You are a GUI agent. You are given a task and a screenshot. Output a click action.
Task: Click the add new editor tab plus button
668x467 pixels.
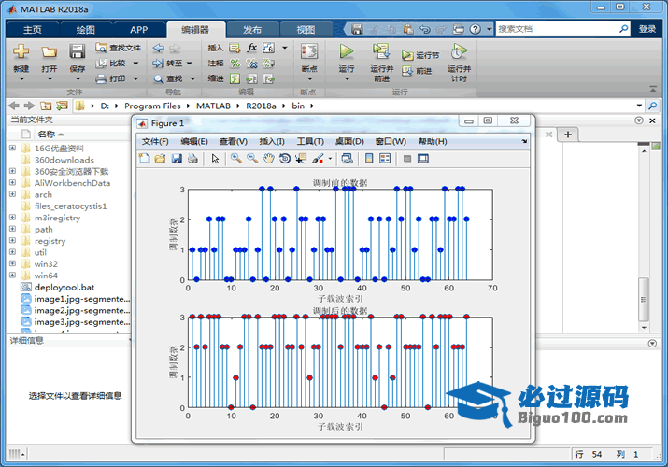568,134
